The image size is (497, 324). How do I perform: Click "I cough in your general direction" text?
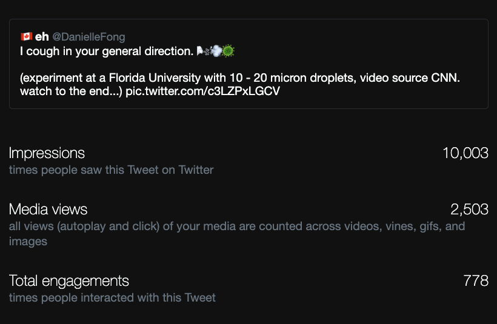coord(107,51)
